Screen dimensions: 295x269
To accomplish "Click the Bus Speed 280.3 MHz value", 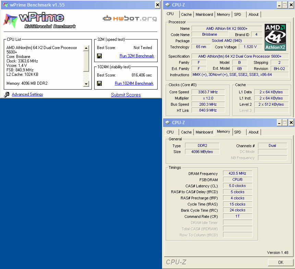I will [208, 104].
